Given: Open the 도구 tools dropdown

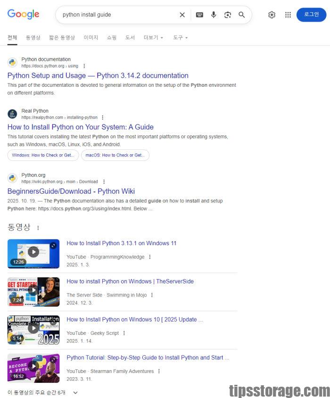Looking at the screenshot, I should tap(180, 37).
